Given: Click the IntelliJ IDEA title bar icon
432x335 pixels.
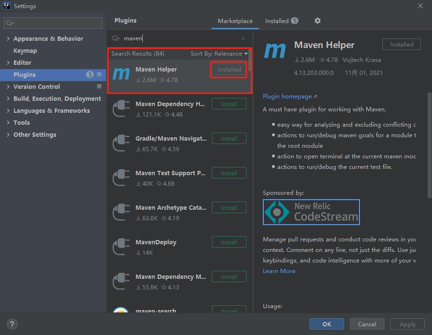Looking at the screenshot, I should click(x=6, y=6).
